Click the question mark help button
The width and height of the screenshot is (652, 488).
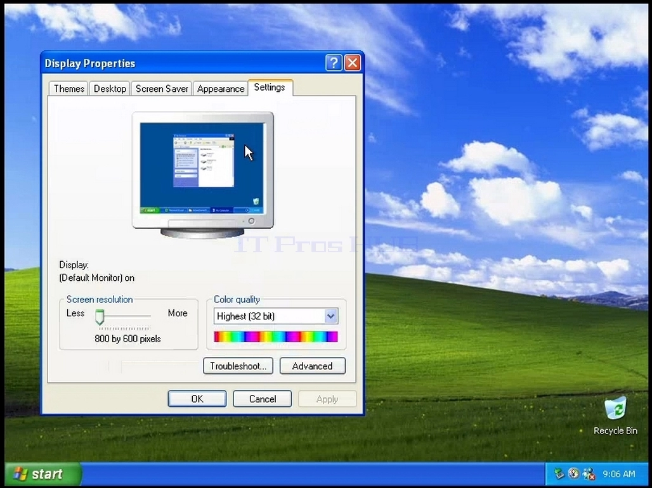coord(334,63)
